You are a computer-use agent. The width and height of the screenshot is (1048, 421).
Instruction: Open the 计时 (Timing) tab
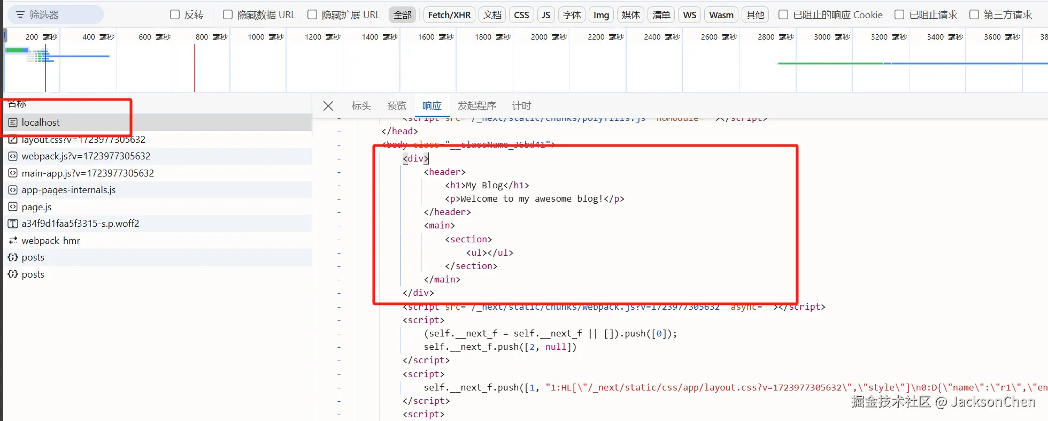[x=521, y=106]
